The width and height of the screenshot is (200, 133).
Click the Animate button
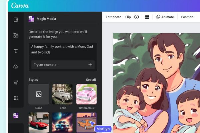165,17
